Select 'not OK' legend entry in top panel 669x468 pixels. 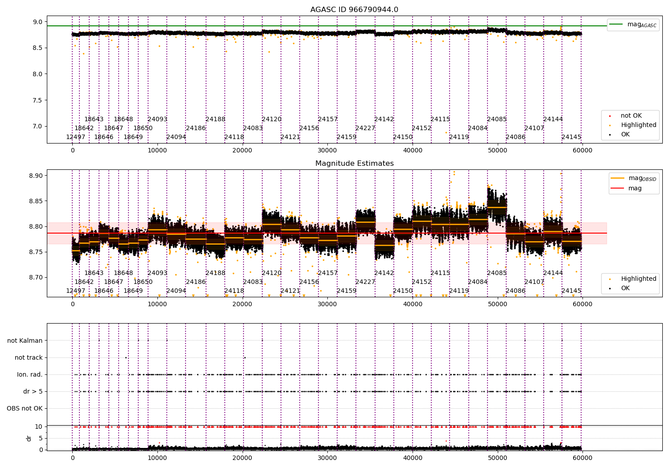click(631, 116)
